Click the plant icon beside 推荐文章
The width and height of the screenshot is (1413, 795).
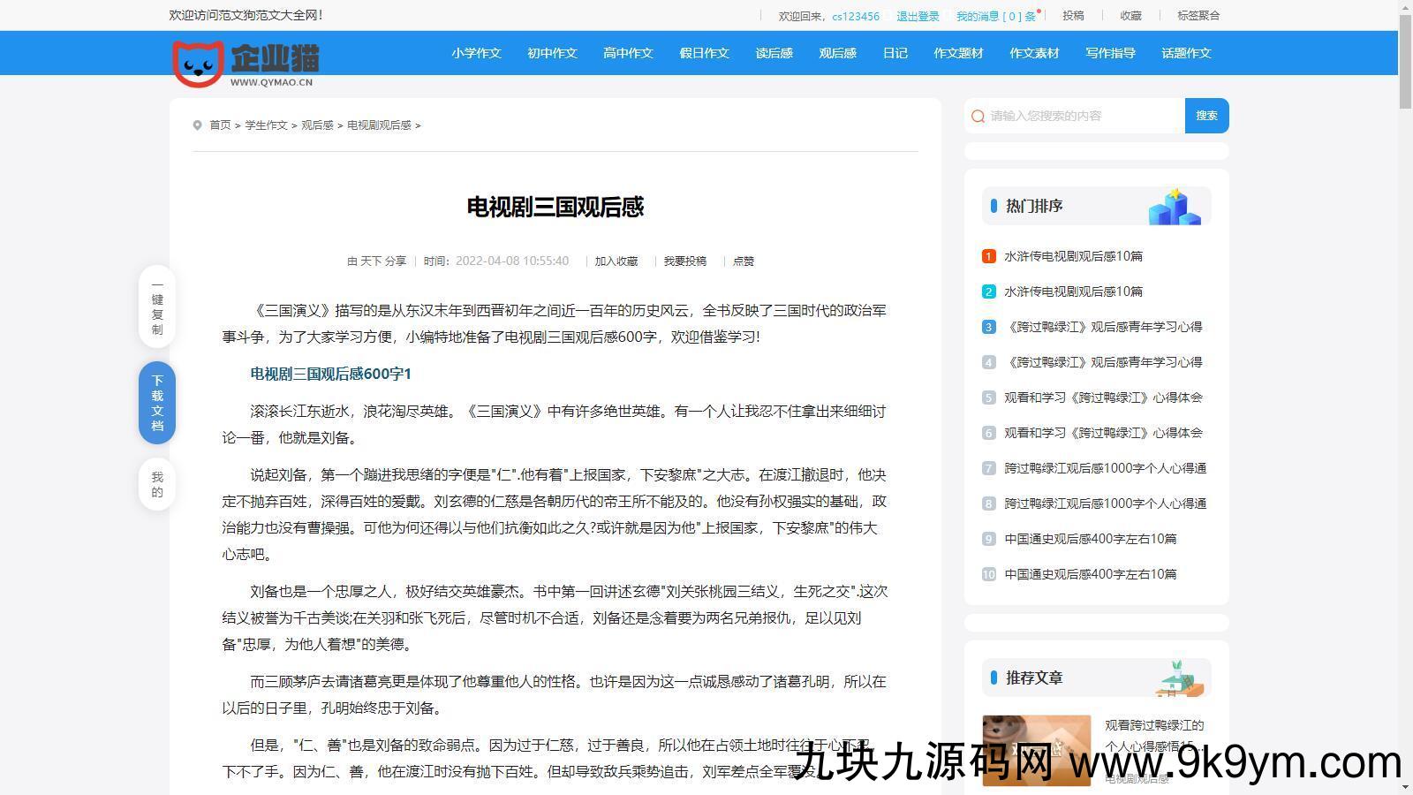1180,678
